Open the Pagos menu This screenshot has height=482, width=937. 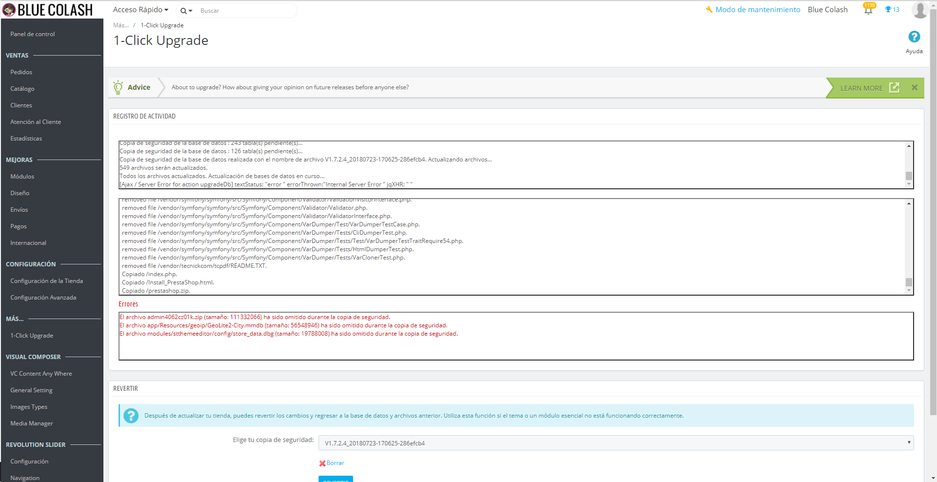click(x=19, y=226)
